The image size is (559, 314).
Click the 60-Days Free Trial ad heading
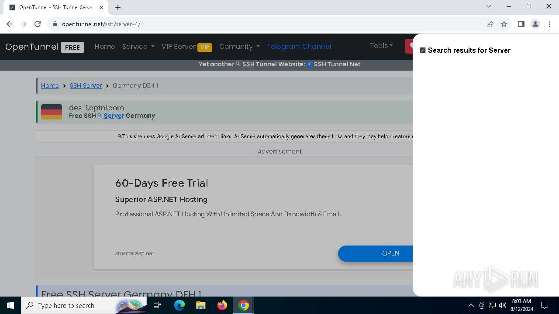click(x=162, y=183)
